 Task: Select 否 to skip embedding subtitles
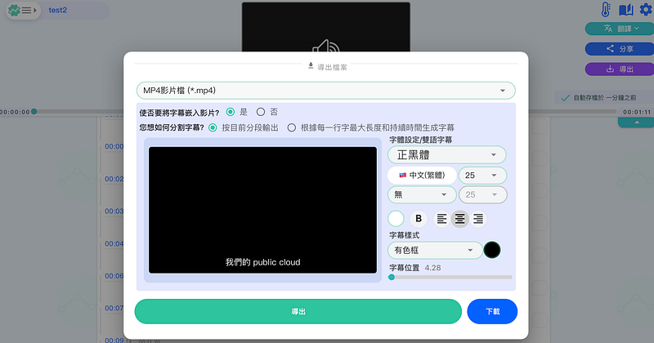(261, 112)
